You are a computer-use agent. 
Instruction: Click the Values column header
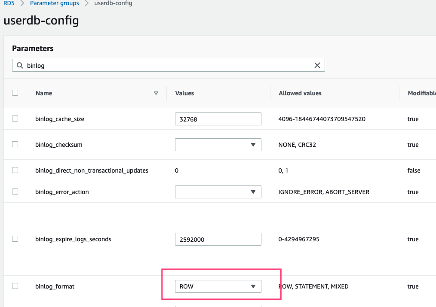pos(184,93)
